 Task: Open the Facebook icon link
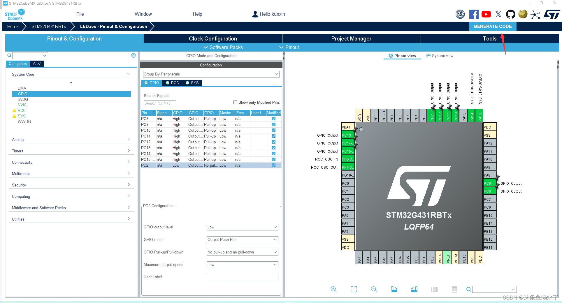474,14
